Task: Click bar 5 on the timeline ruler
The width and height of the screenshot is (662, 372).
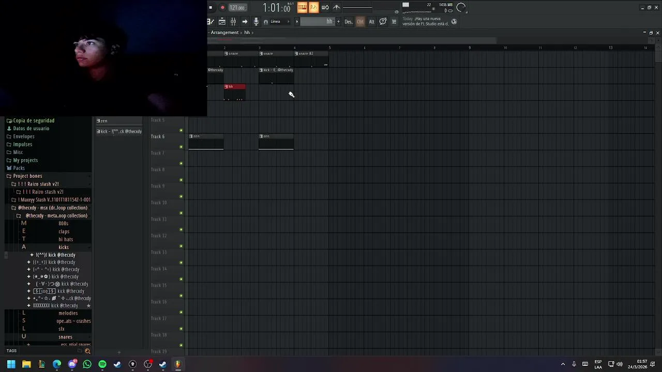Action: (329, 48)
